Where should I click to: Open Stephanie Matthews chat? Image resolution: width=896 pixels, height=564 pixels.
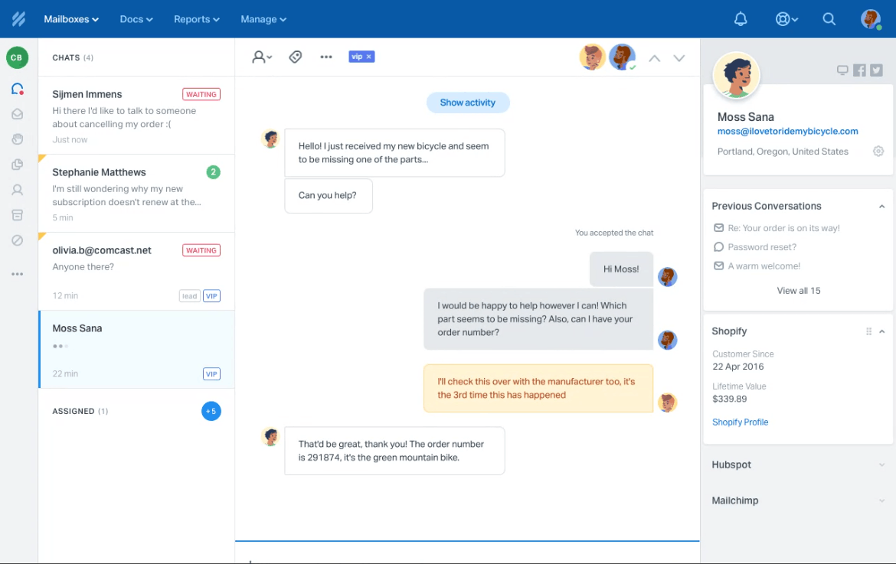136,194
